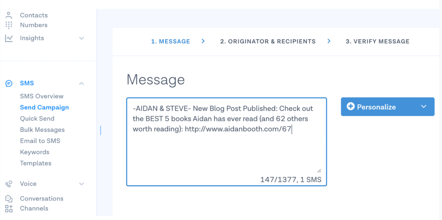This screenshot has width=442, height=220.
Task: Open the Personalize dropdown arrow
Action: pyautogui.click(x=424, y=107)
